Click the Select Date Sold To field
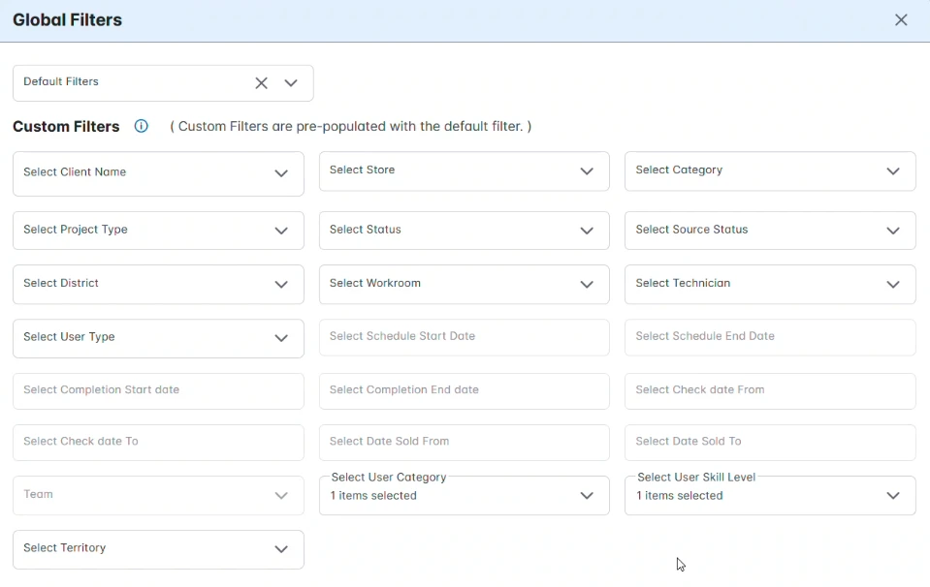Image resolution: width=930 pixels, height=587 pixels. tap(769, 442)
